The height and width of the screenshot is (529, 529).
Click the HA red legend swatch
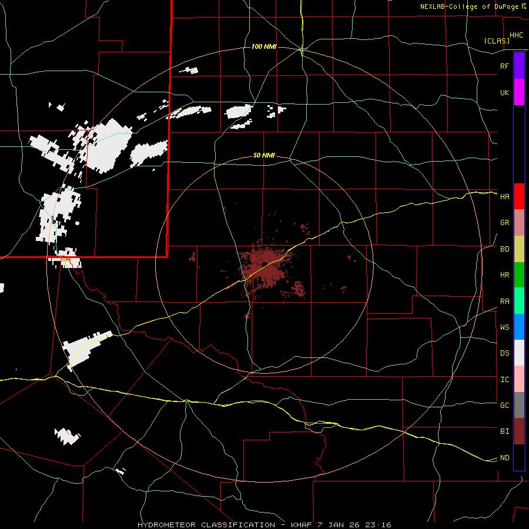(x=519, y=196)
